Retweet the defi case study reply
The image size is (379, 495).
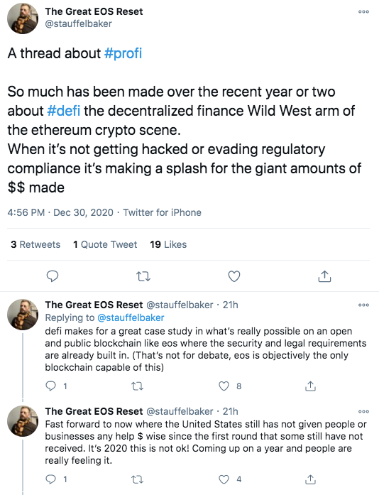137,386
